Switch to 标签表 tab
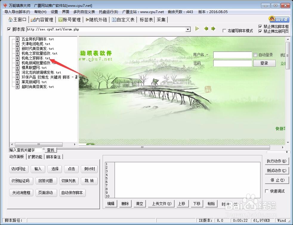 click(146, 20)
